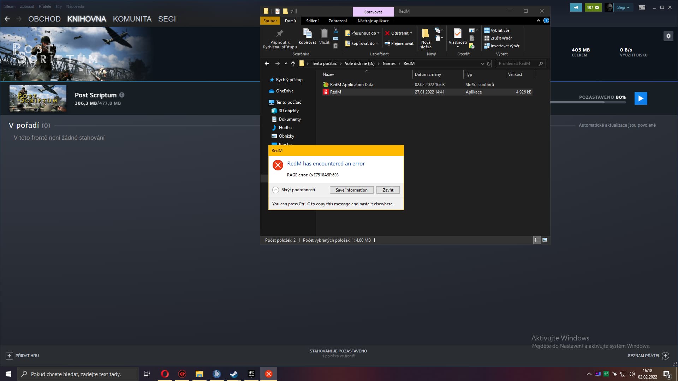Open Windows Start menu

click(8, 374)
